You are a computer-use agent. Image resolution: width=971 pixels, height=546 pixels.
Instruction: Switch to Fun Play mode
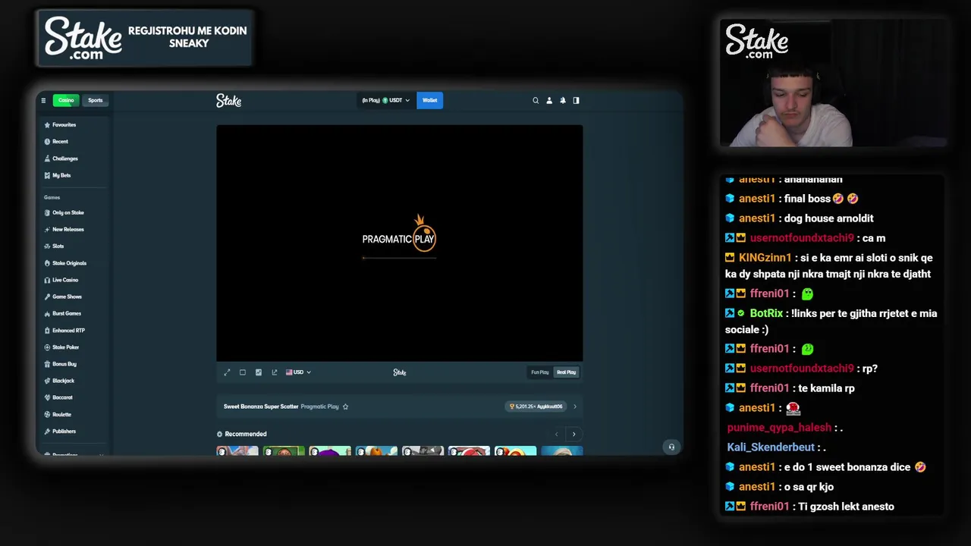tap(540, 372)
